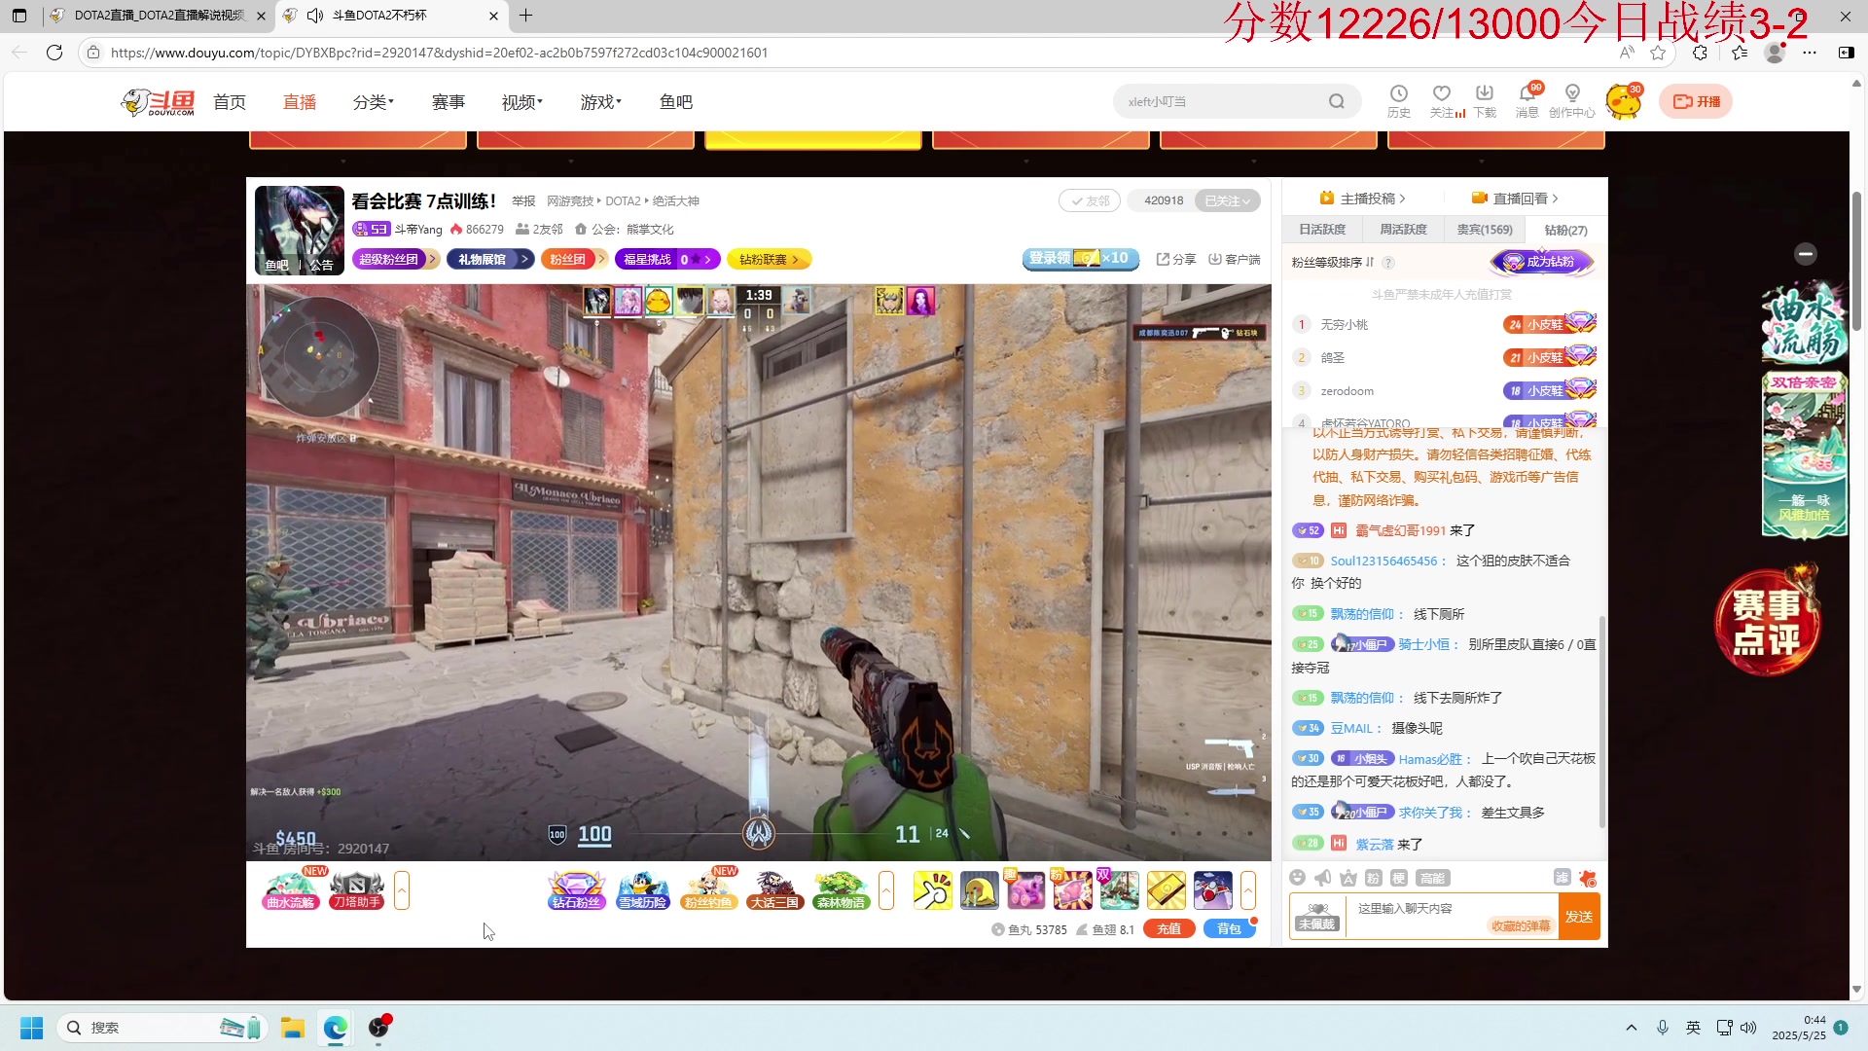Toggle 未佩戴 badge wear selector
The width and height of the screenshot is (1868, 1051).
(1317, 917)
